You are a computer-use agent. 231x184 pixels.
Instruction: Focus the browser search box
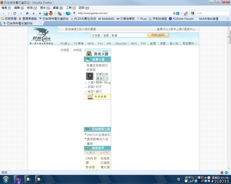point(213,13)
